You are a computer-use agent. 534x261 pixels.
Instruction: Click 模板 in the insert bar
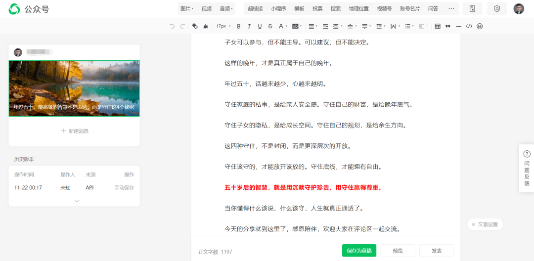(299, 9)
